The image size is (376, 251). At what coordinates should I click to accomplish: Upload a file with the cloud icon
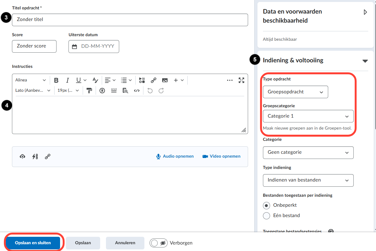click(22, 157)
